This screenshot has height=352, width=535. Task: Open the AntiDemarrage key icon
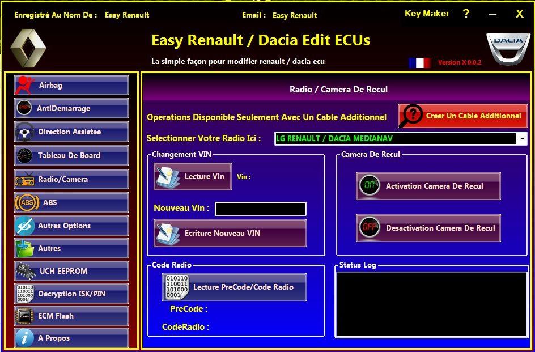point(25,109)
